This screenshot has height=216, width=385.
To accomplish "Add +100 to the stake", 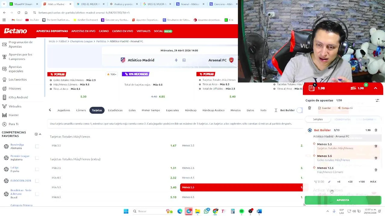I will pyautogui.click(x=362, y=182).
